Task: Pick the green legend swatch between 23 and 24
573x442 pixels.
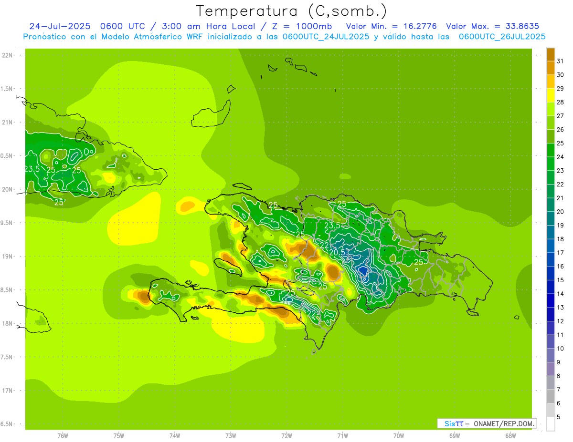Action: pos(551,164)
